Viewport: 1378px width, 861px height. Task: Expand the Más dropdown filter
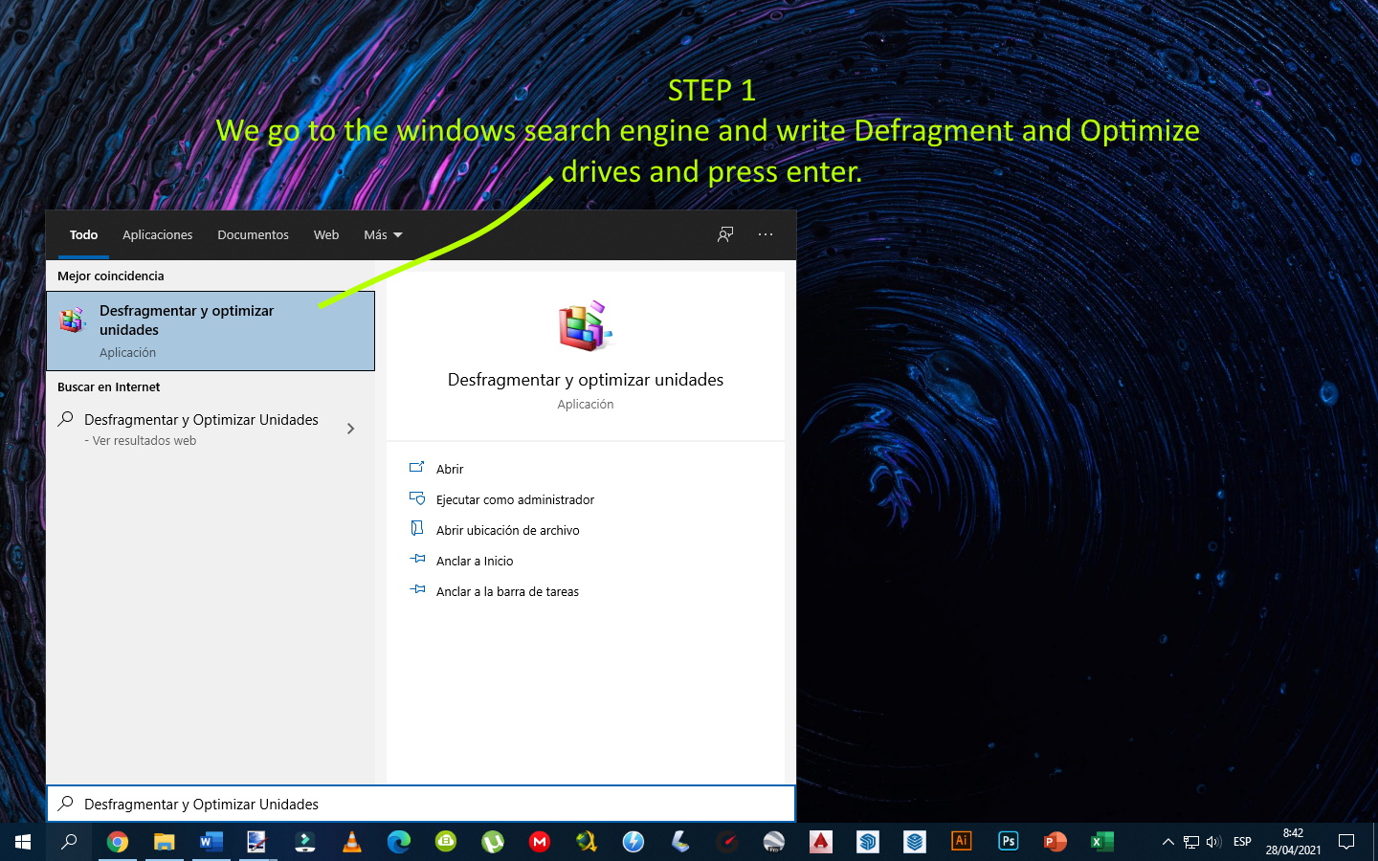(x=383, y=234)
